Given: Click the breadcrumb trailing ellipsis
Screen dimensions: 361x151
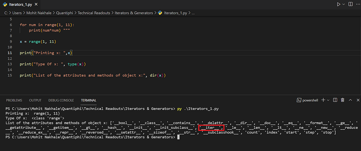Looking at the screenshot, I should click(193, 13).
